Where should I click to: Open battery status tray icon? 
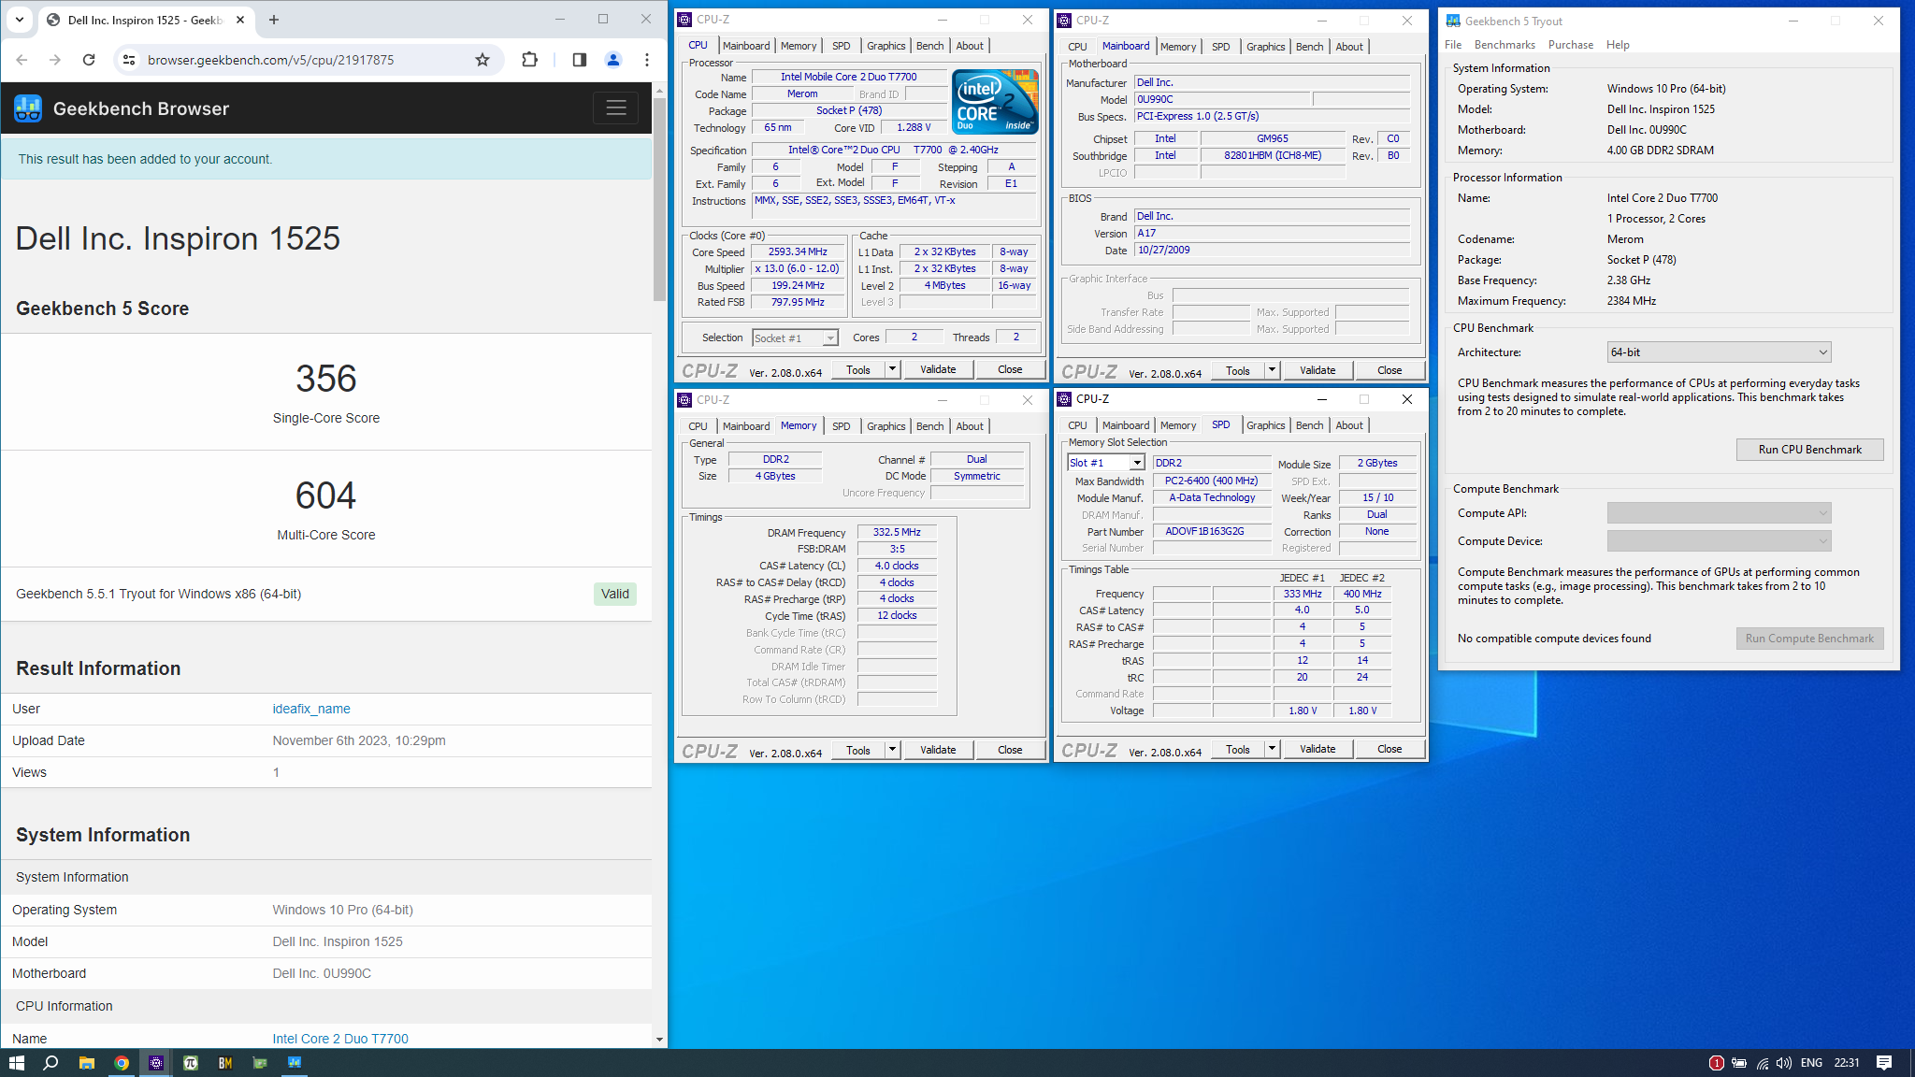[x=1739, y=1063]
